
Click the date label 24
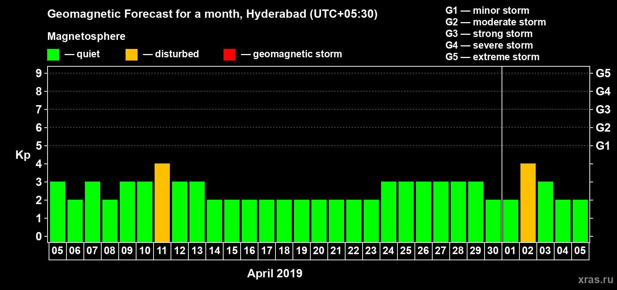pyautogui.click(x=388, y=250)
